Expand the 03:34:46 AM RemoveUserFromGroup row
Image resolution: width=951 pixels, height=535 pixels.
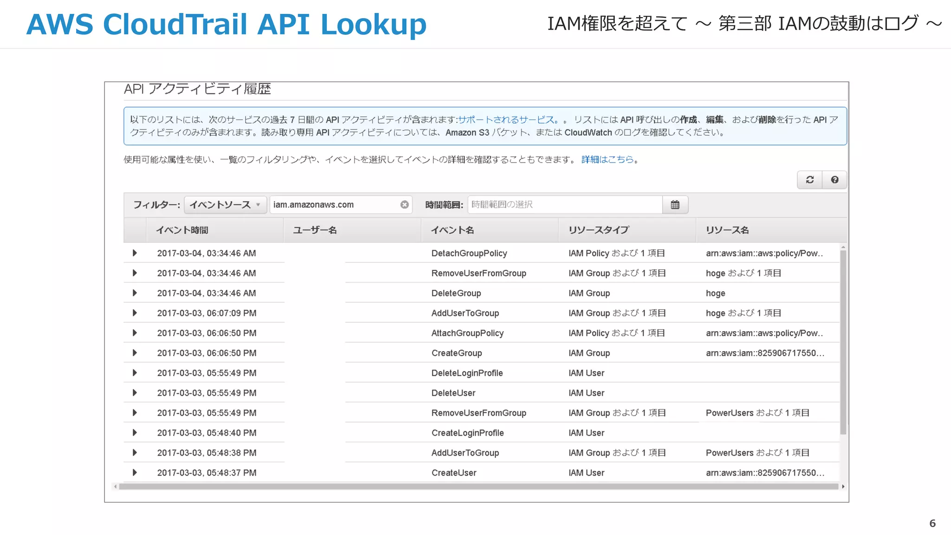pyautogui.click(x=135, y=273)
